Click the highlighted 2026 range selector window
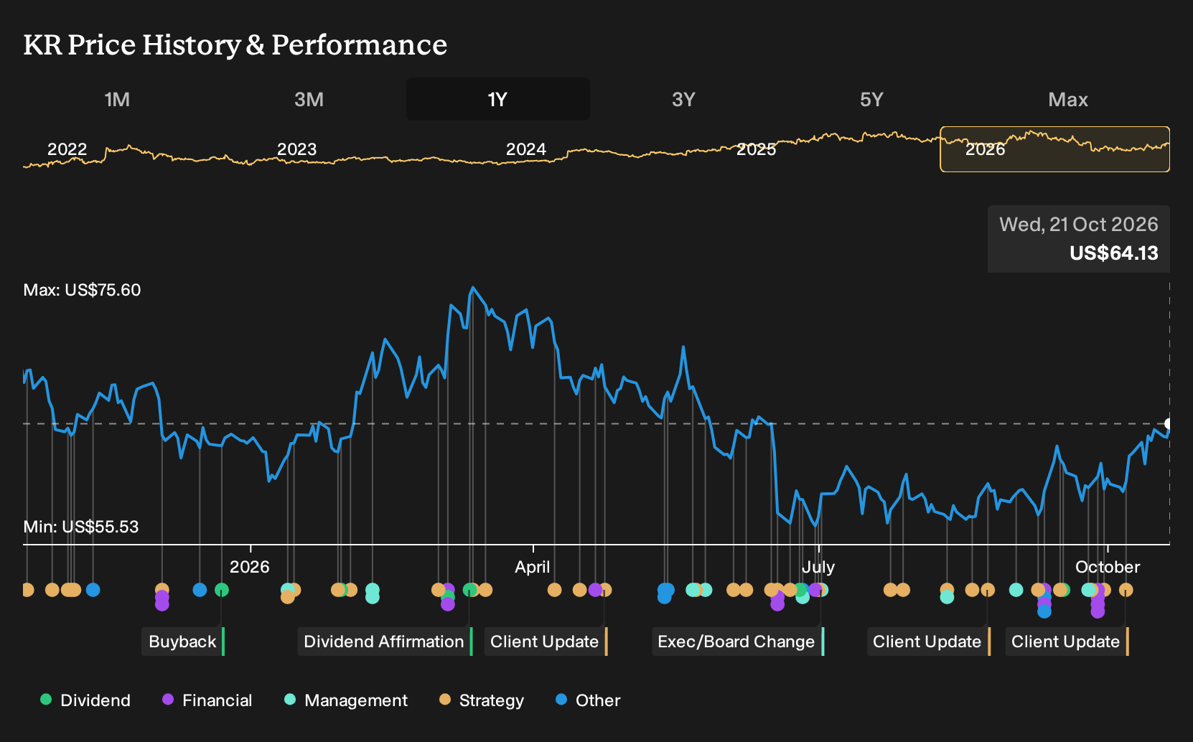The image size is (1193, 742). [1054, 149]
